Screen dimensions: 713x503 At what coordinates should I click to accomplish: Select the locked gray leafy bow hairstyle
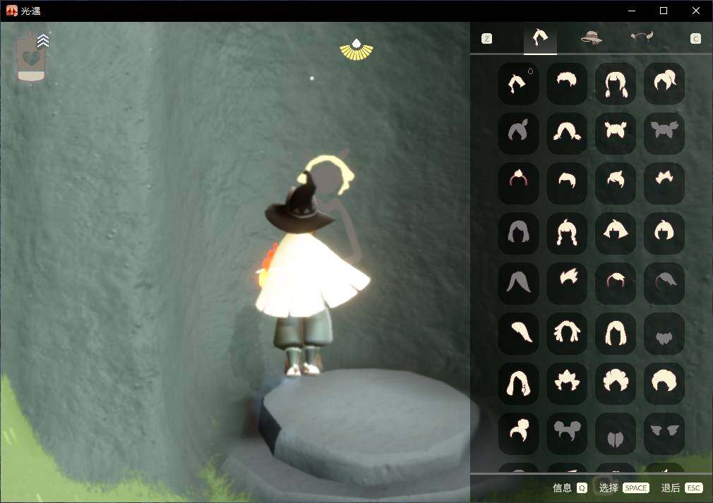pyautogui.click(x=664, y=133)
